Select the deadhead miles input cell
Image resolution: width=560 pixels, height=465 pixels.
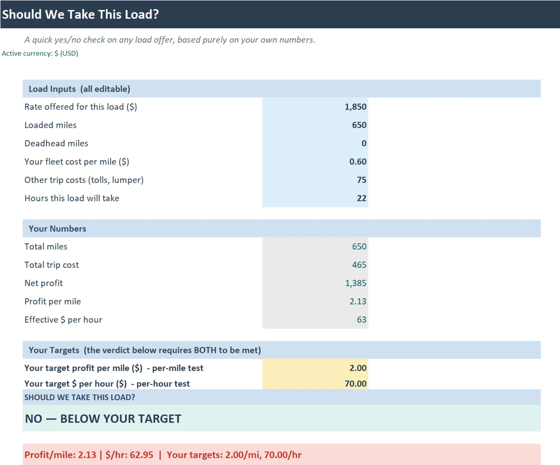pos(315,143)
